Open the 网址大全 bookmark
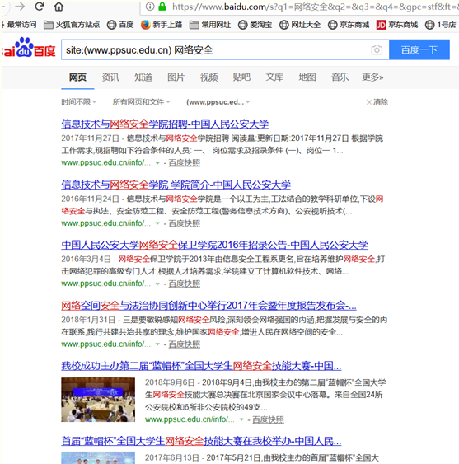Image resolution: width=459 pixels, height=464 pixels. click(300, 25)
